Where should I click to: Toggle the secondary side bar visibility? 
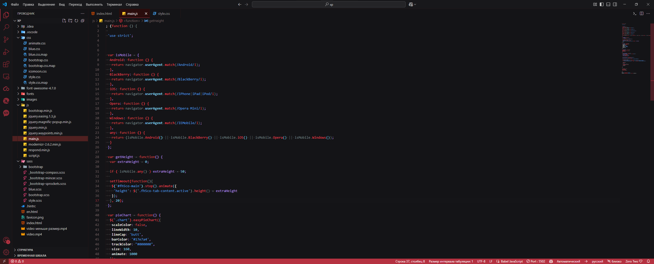click(615, 4)
